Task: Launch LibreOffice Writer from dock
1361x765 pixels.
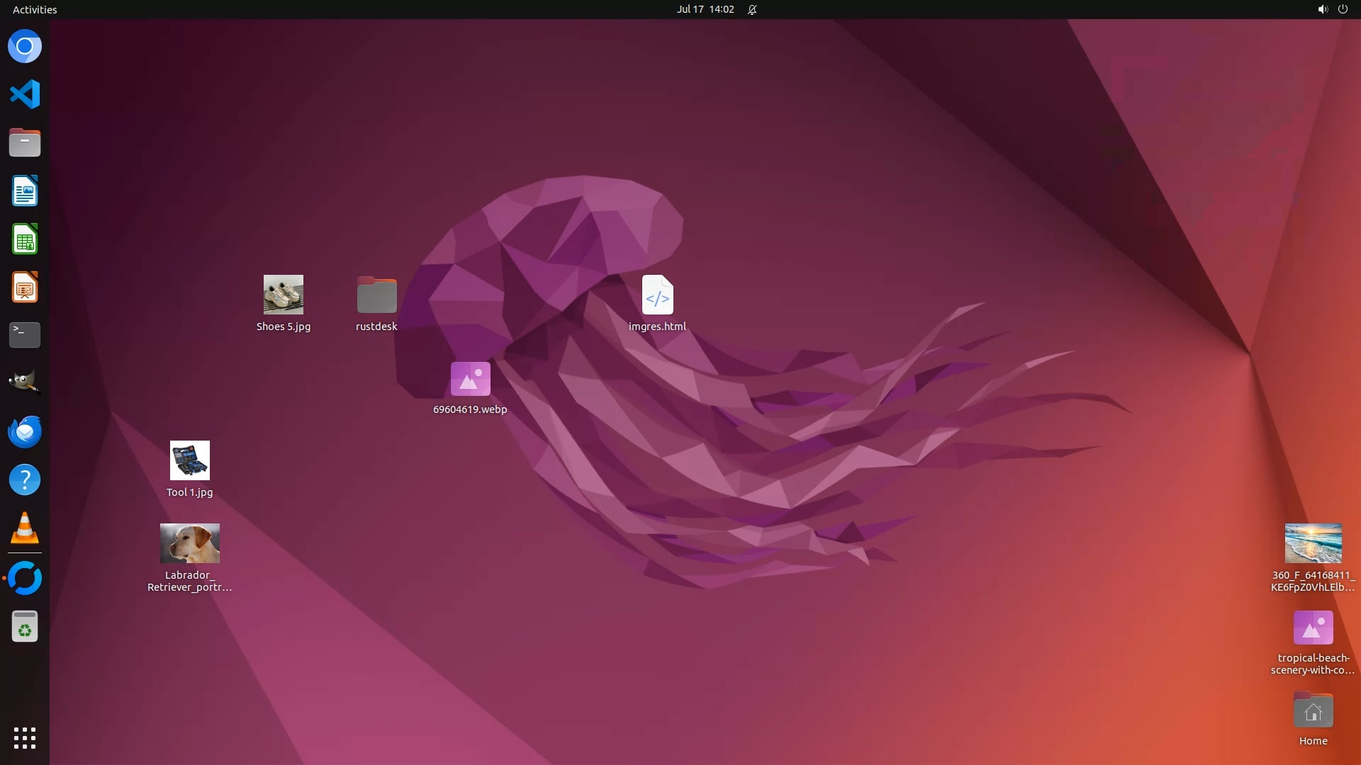Action: 25,191
